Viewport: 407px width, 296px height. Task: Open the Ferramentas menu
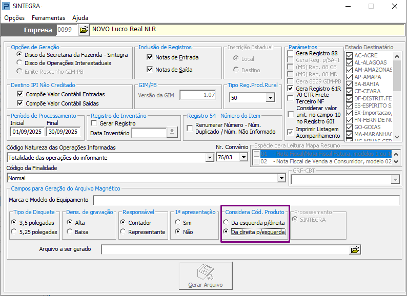coord(48,17)
